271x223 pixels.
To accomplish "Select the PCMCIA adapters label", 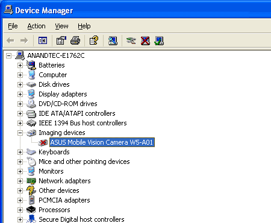I will (x=64, y=200).
